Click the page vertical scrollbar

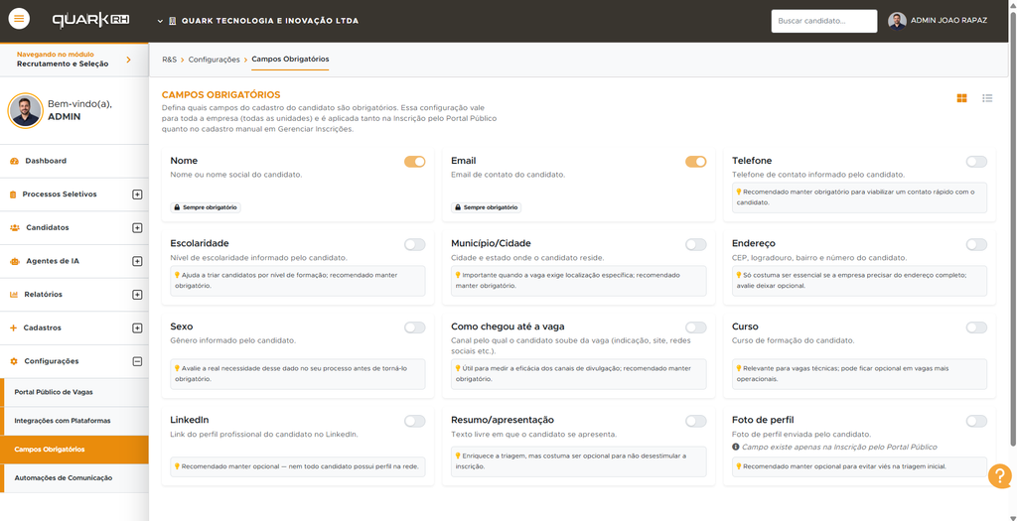point(1012,227)
